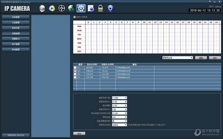Open the globe e-map icon
Viewport: 223px width, 139px height.
click(x=71, y=8)
